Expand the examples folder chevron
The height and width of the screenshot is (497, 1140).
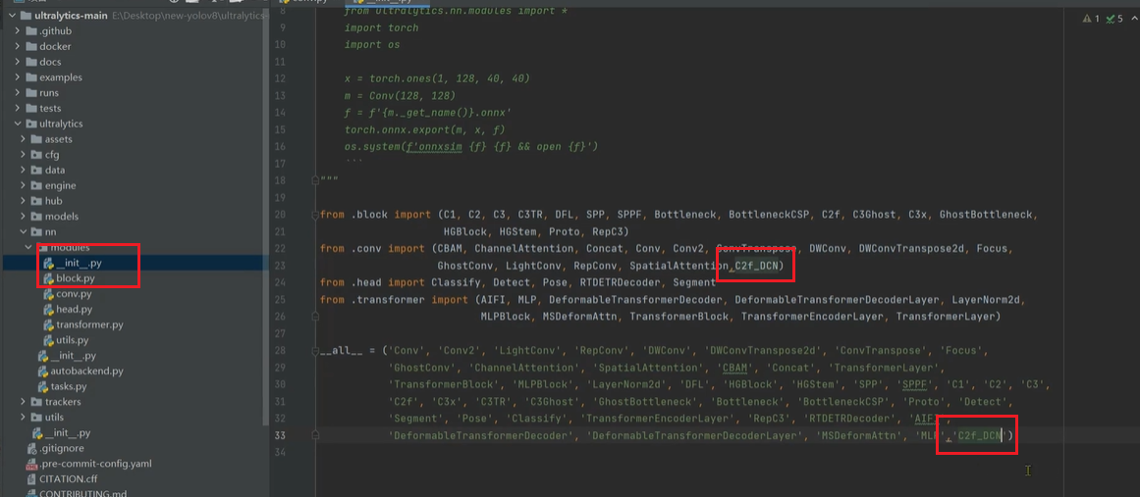click(x=19, y=77)
